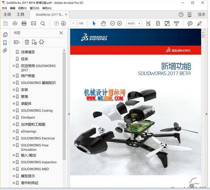Upload the file with the cloud arrow icon
This screenshot has width=210, height=190.
click(x=15, y=24)
